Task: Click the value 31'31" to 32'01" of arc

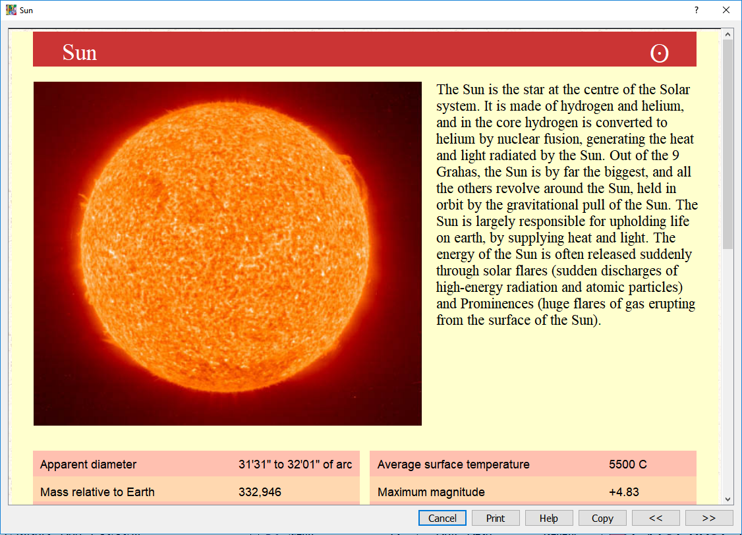Action: (x=295, y=465)
